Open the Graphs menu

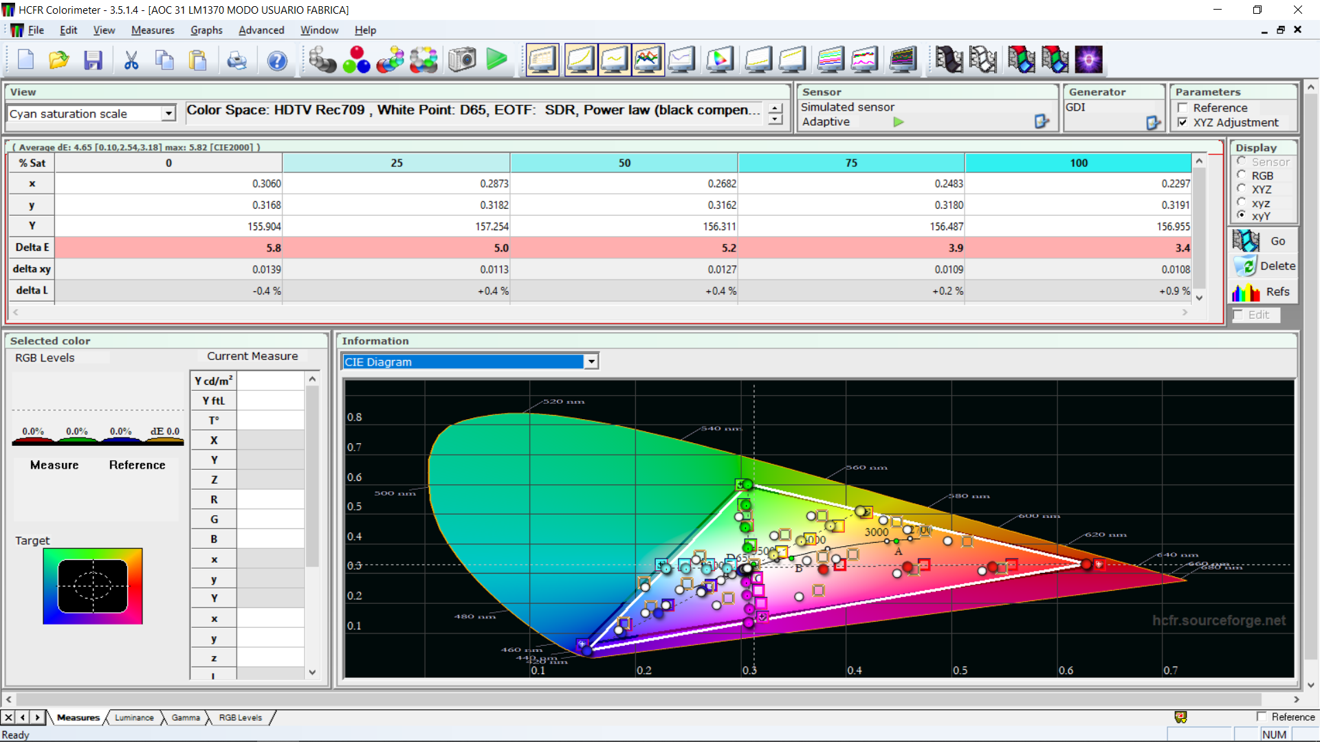(206, 30)
